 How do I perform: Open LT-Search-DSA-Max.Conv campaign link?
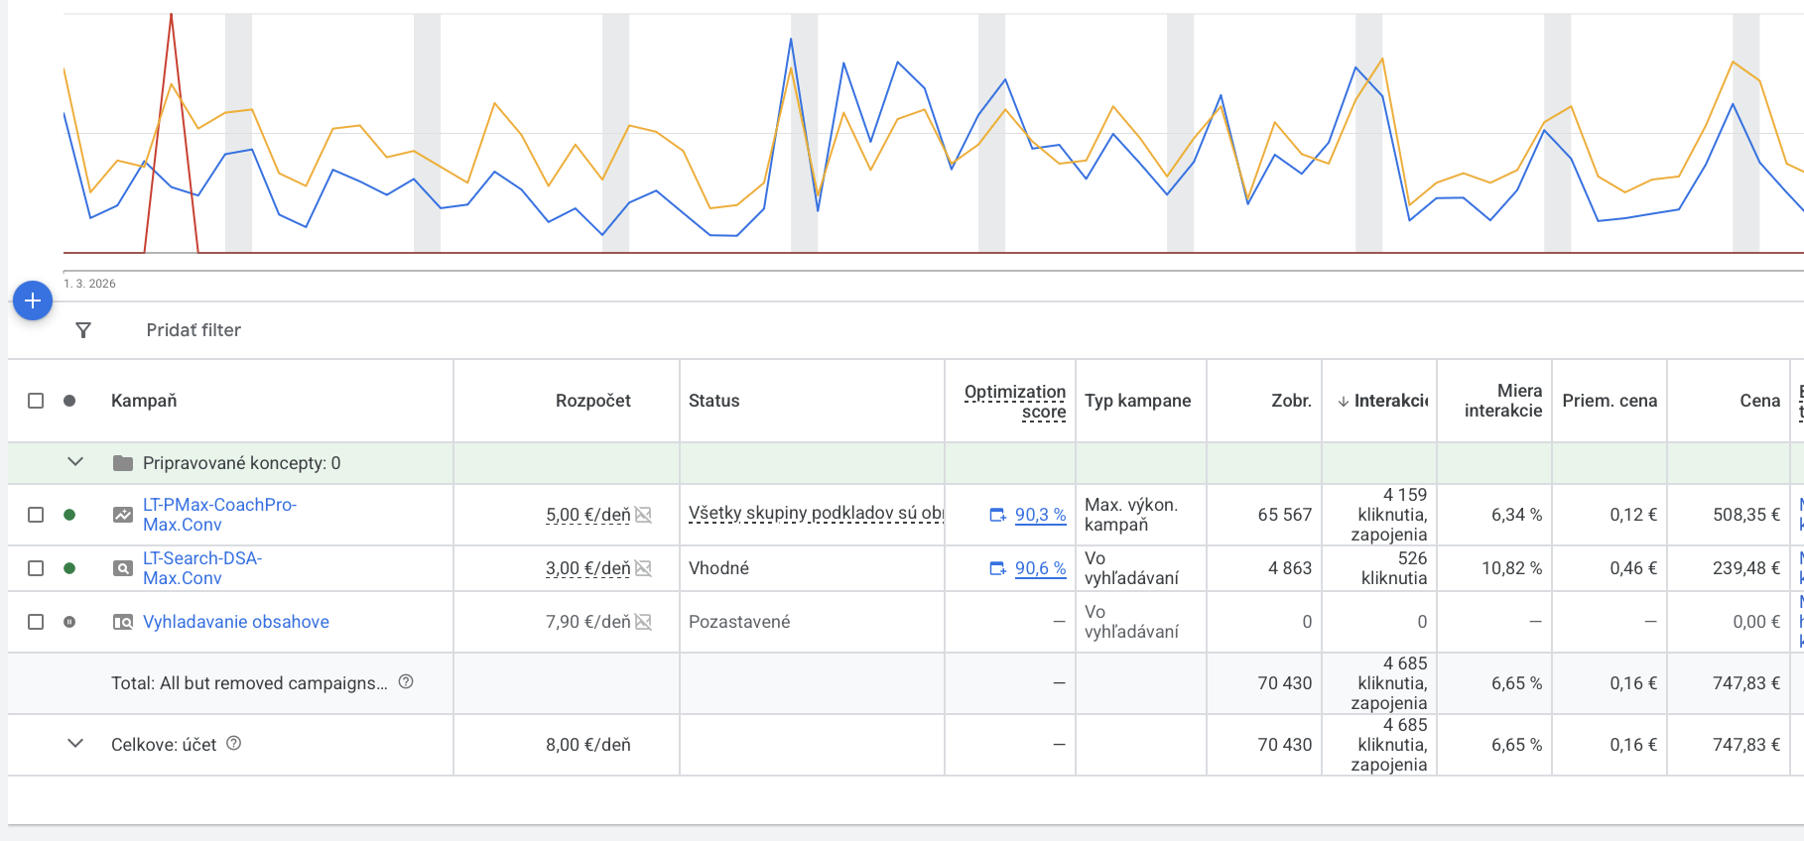202,568
